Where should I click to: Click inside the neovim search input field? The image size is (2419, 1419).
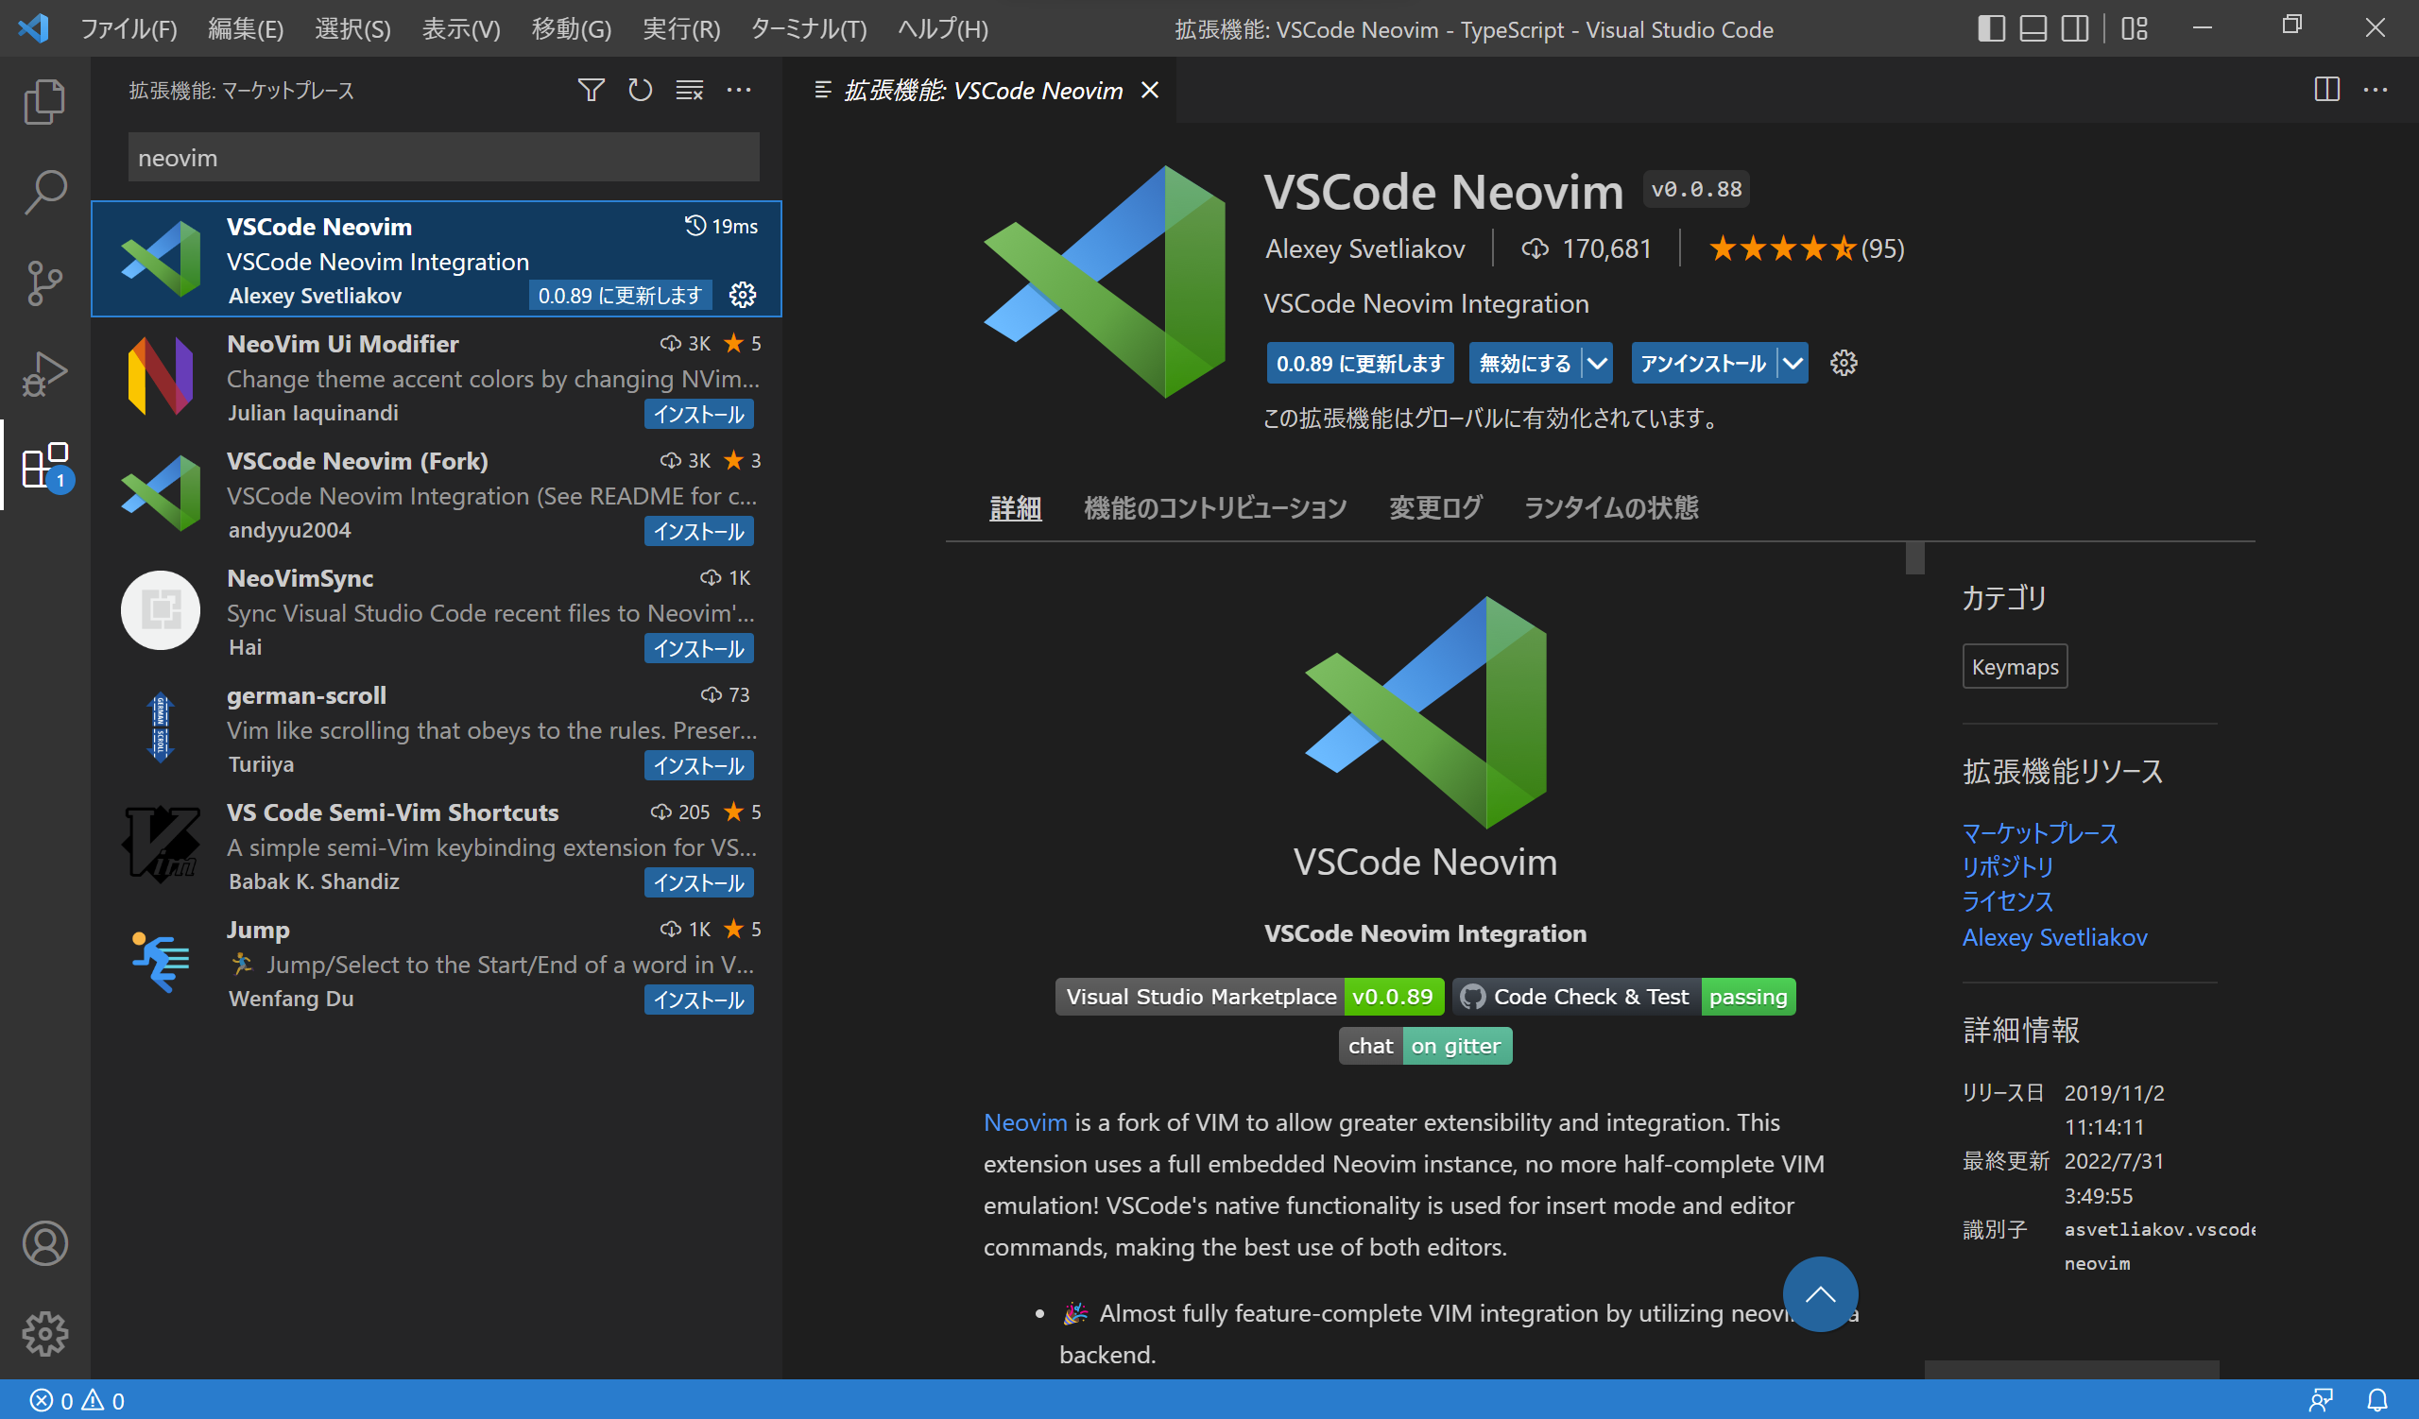point(442,157)
